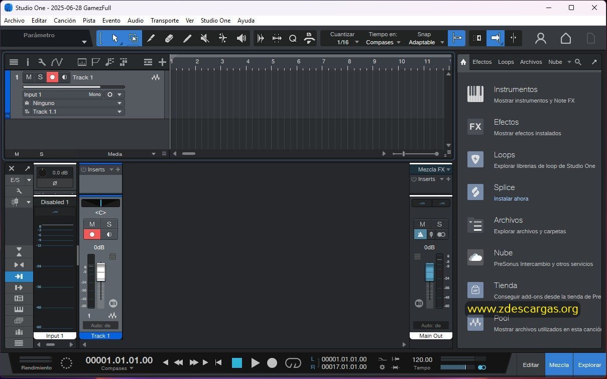Mute Track 1 channel in mixer
Image resolution: width=607 pixels, height=379 pixels.
pyautogui.click(x=92, y=224)
